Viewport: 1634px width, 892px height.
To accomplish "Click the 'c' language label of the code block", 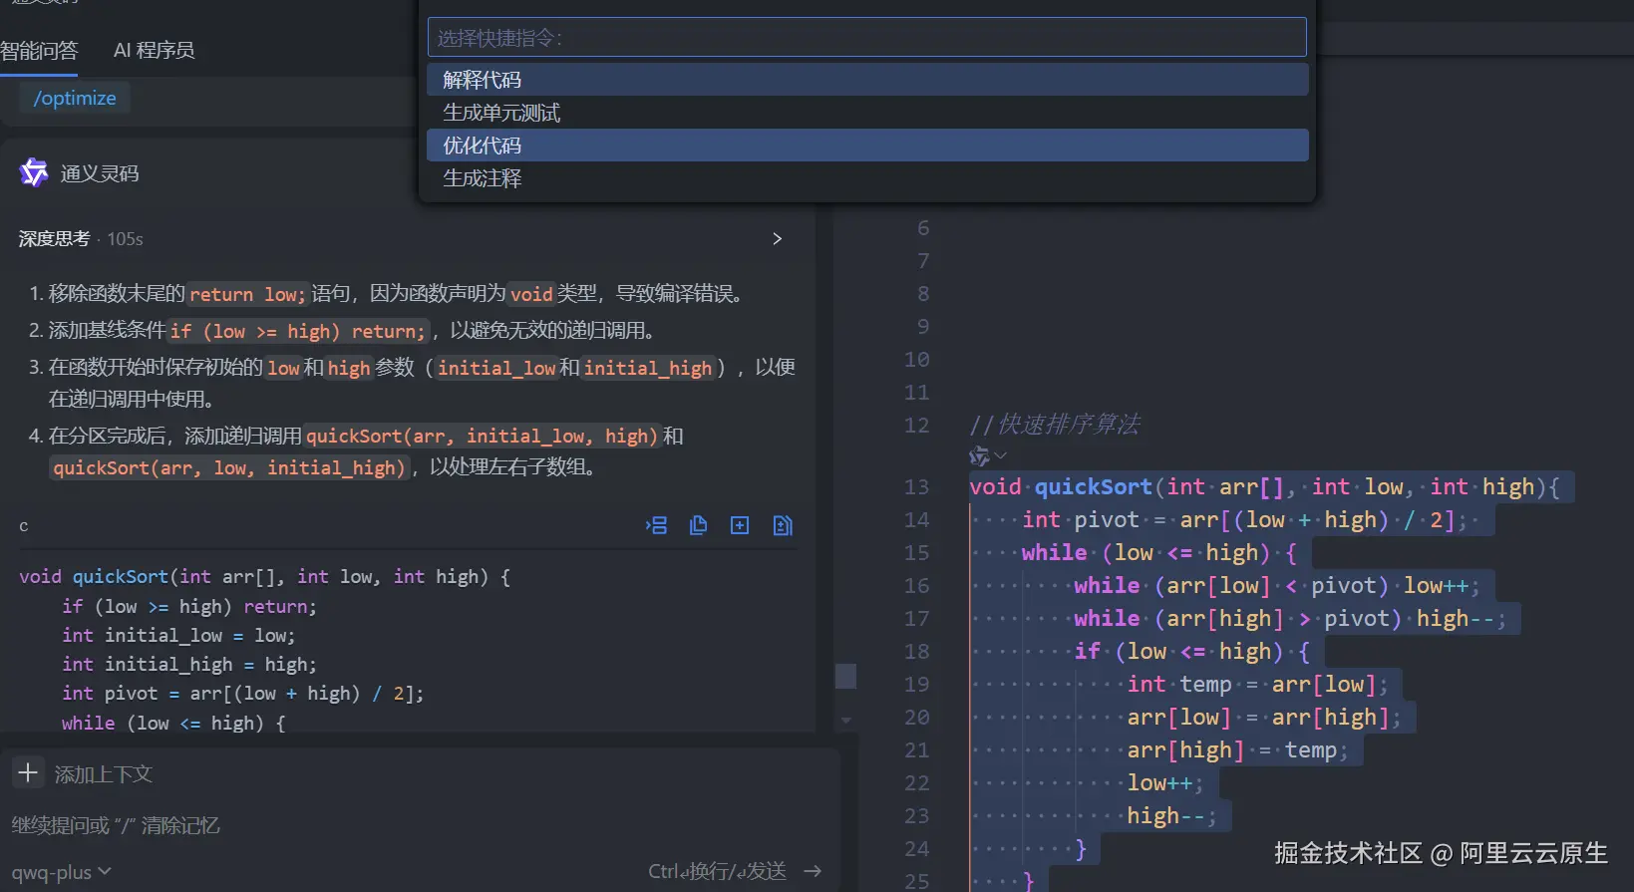I will click(x=24, y=526).
